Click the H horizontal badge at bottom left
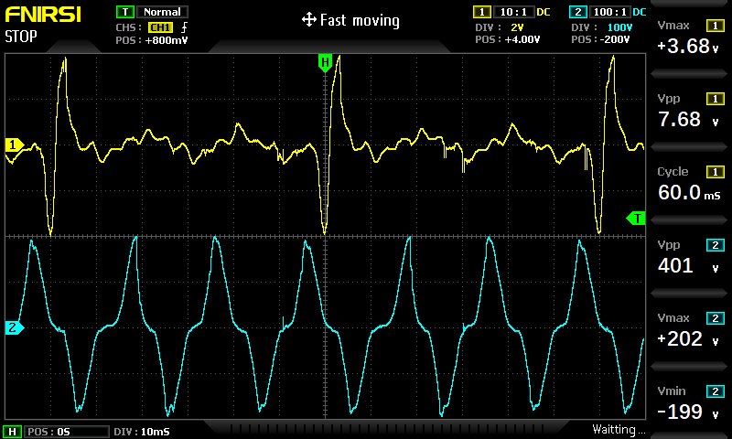Screen dimensions: 732x439 (x=13, y=431)
